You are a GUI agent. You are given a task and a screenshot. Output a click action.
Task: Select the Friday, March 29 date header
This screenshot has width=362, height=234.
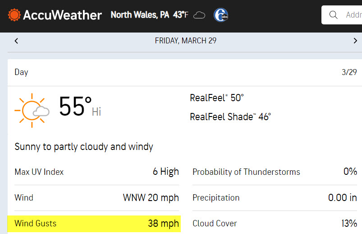pyautogui.click(x=186, y=41)
